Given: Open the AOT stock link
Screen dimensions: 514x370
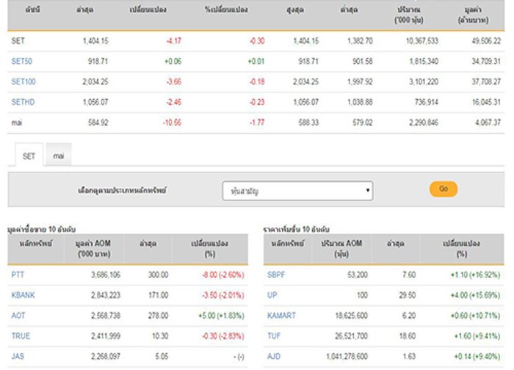Looking at the screenshot, I should pos(18,315).
